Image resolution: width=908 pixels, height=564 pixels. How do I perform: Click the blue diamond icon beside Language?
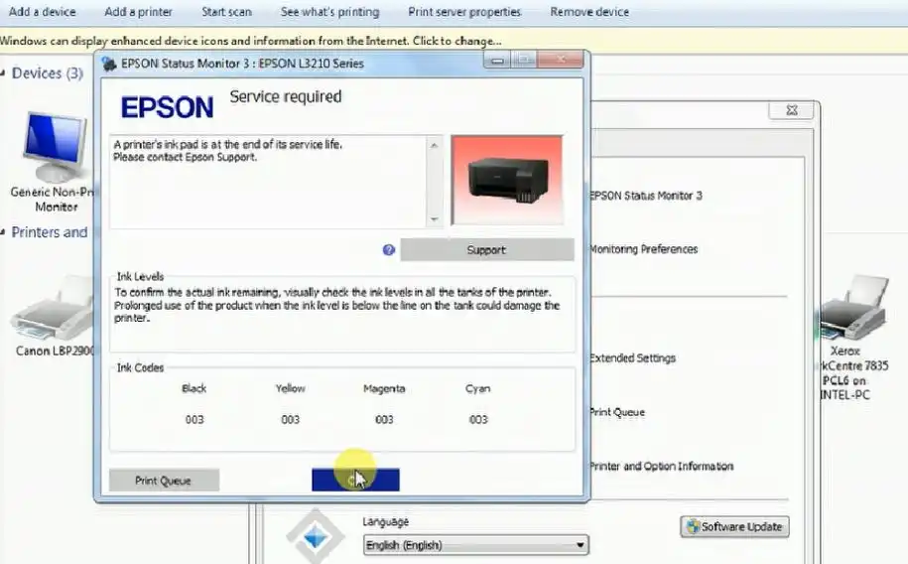[316, 537]
